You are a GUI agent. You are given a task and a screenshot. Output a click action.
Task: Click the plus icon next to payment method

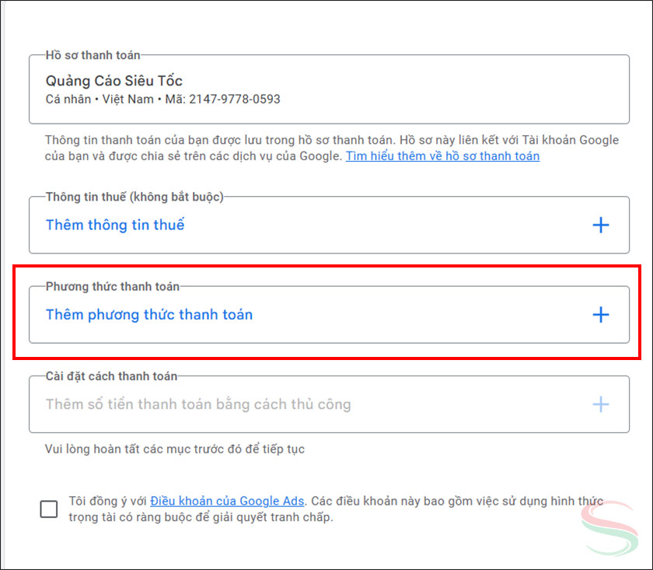pos(600,315)
